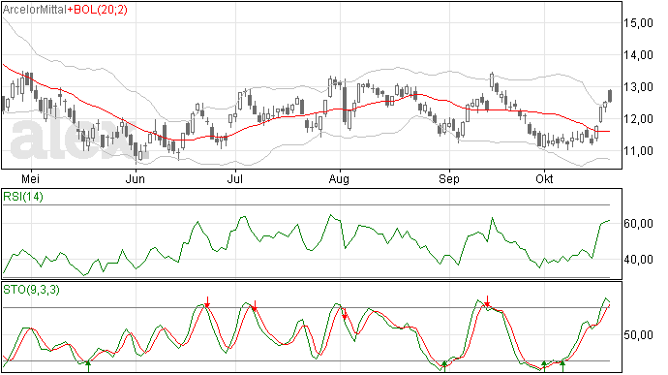Click the red sell arrow in July stochastic

[255, 305]
